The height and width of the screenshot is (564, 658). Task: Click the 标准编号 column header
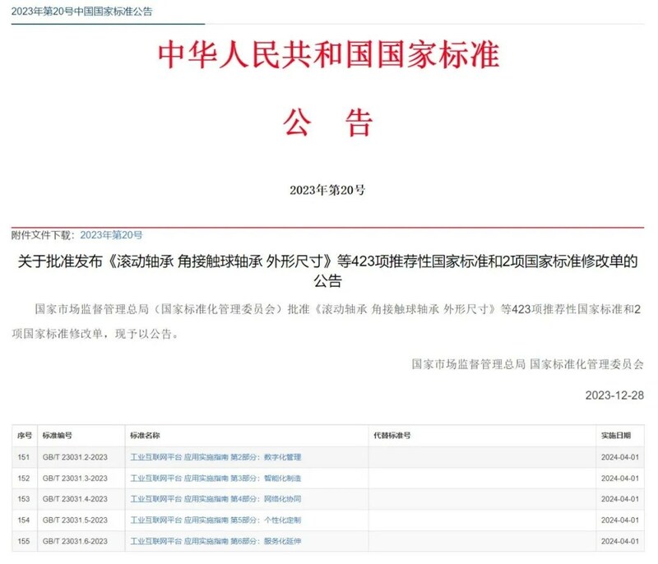click(58, 436)
